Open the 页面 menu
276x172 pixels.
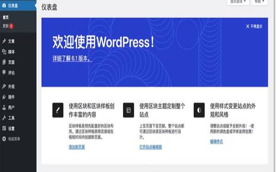pos(19,62)
